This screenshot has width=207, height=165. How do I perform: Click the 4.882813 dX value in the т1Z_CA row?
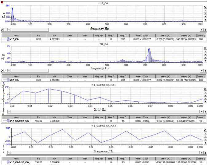[55, 39]
